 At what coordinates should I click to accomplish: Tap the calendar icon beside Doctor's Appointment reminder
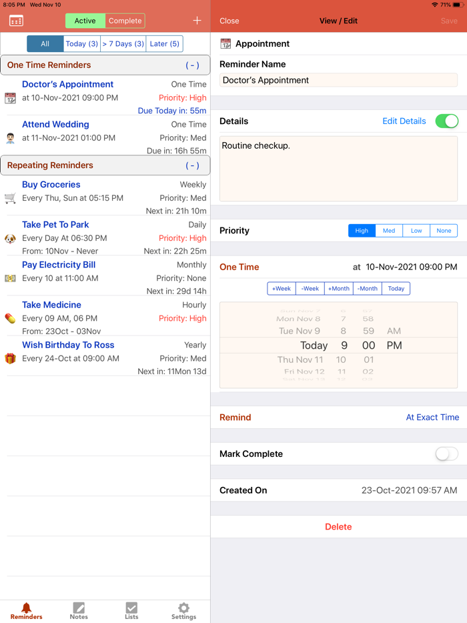tap(10, 98)
